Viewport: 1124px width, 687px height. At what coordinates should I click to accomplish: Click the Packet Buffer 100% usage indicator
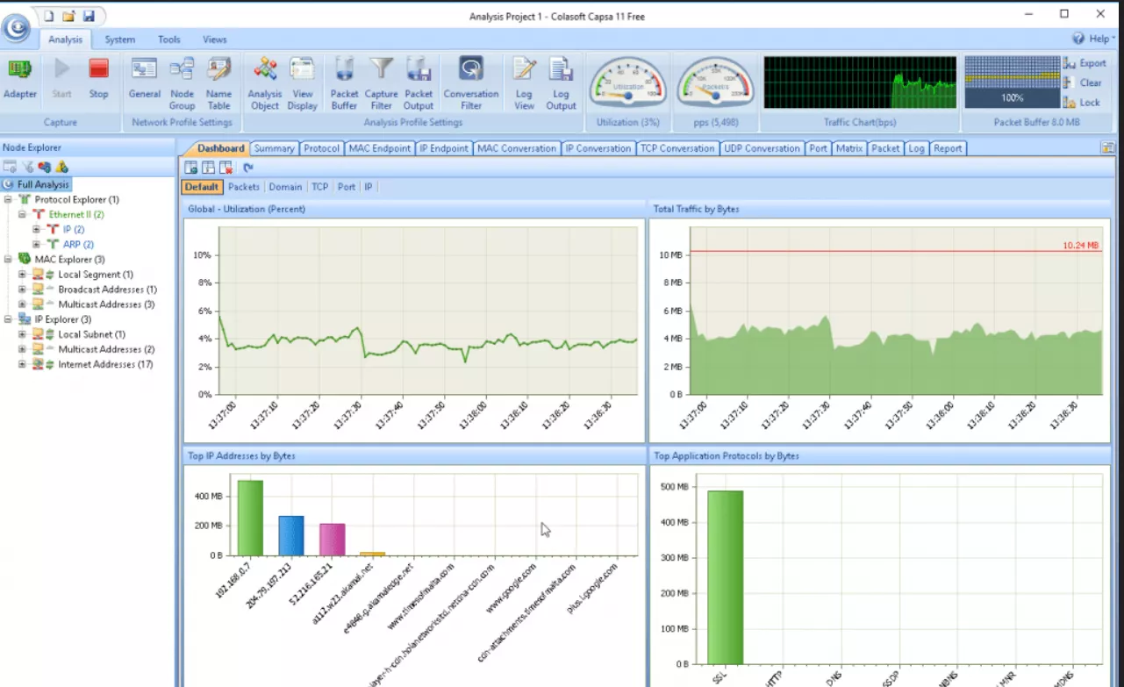point(1012,82)
